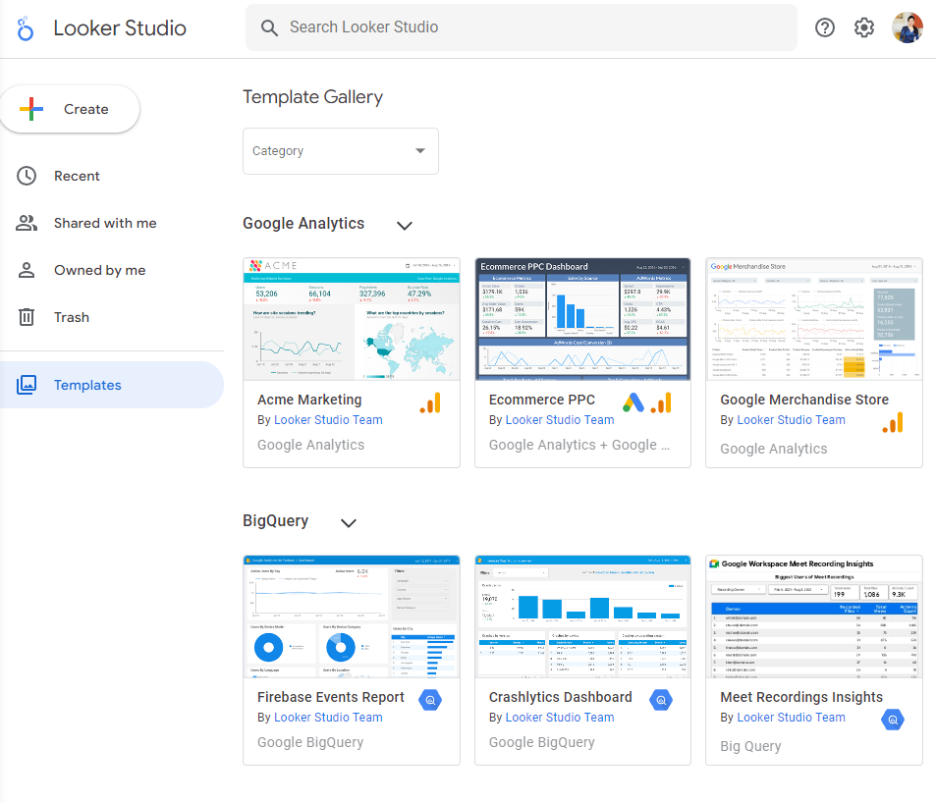Click the Template Gallery heading

[312, 97]
